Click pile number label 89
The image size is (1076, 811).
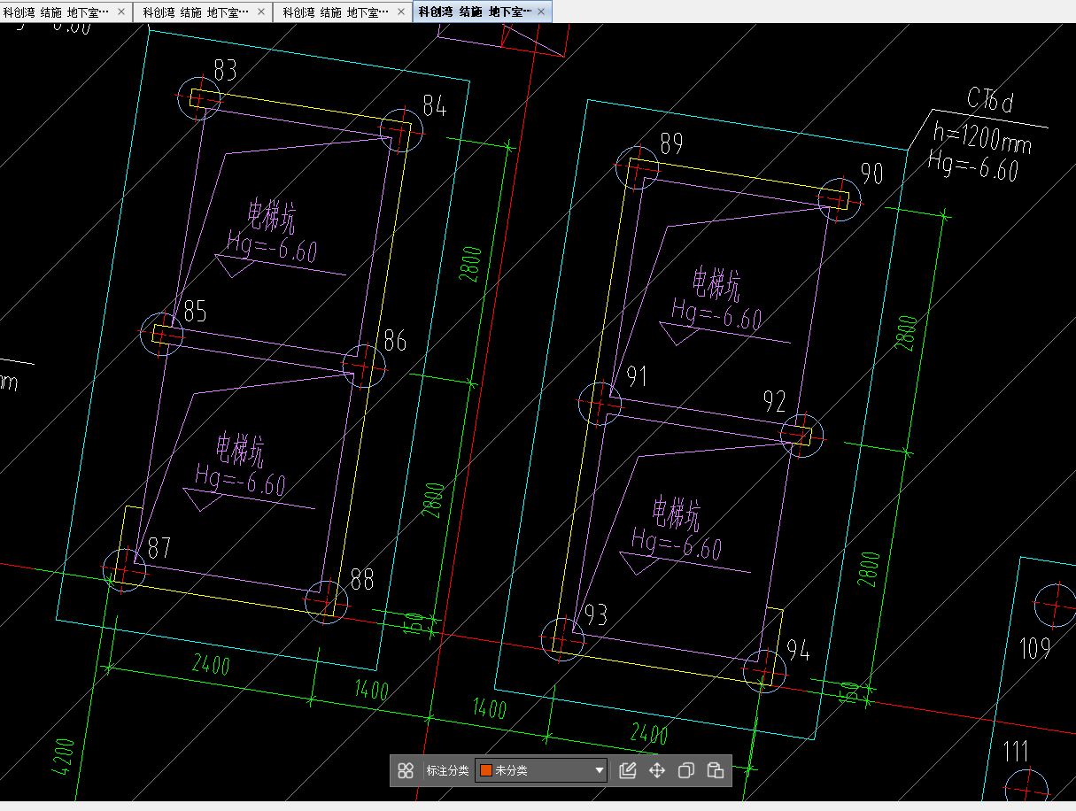[671, 143]
